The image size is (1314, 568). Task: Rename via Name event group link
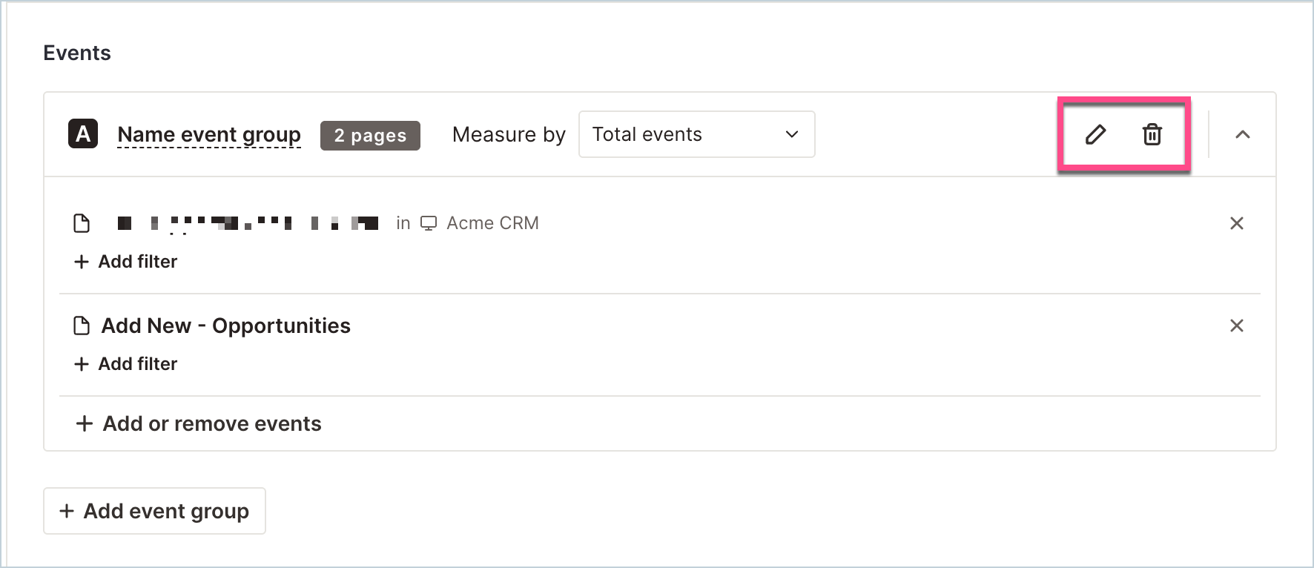[x=209, y=134]
